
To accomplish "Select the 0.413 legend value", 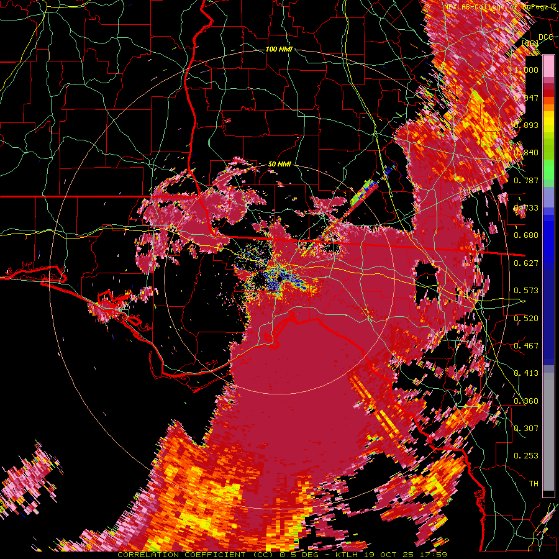I will [x=526, y=373].
